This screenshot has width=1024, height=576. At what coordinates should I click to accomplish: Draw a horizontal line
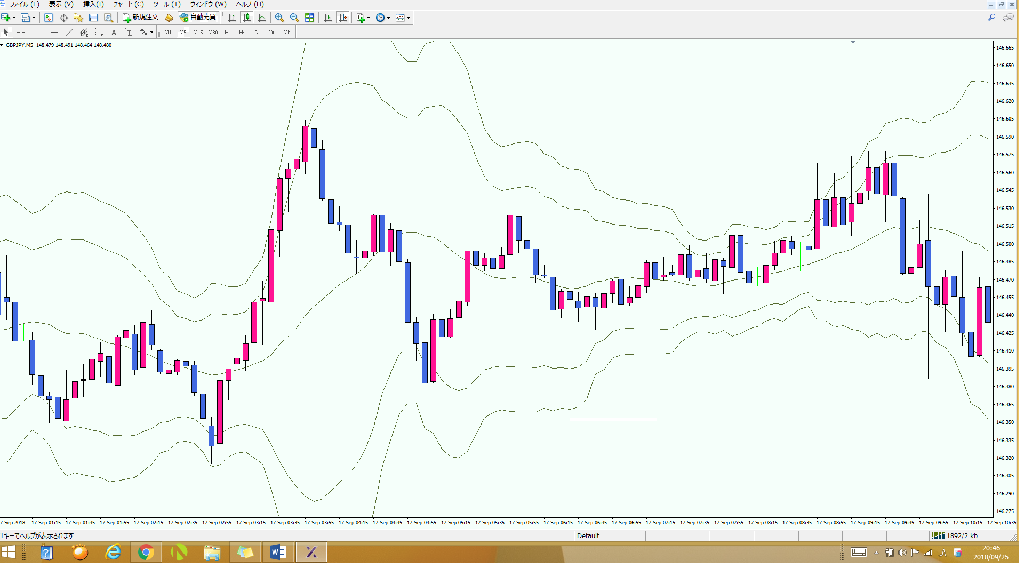pos(54,33)
